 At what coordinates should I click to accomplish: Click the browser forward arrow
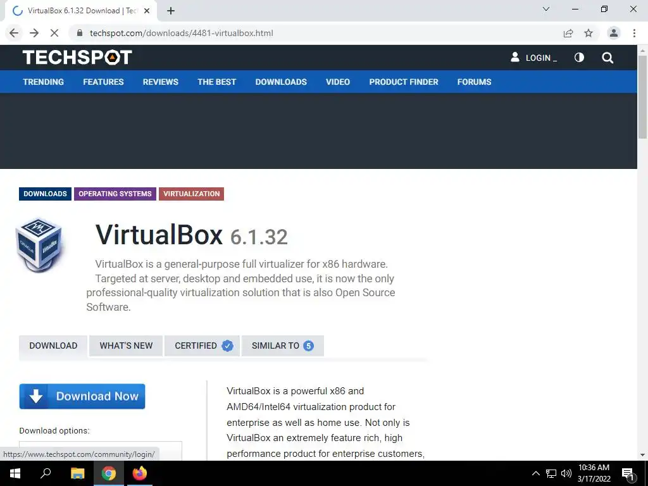tap(34, 33)
